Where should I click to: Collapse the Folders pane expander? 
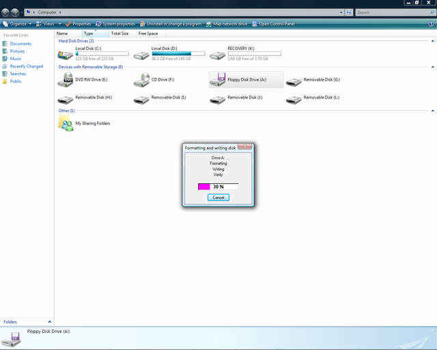pyautogui.click(x=49, y=321)
